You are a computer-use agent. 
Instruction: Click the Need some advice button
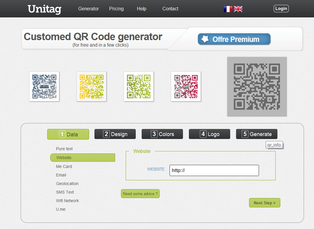pos(140,194)
